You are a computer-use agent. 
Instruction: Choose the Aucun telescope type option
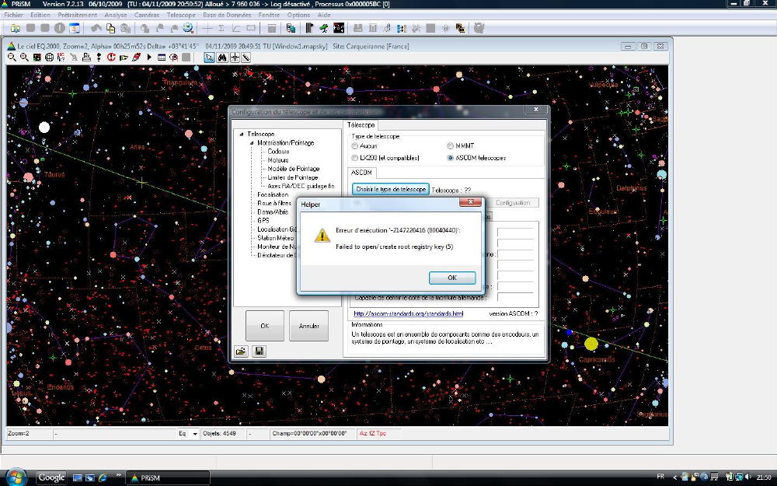coord(356,146)
